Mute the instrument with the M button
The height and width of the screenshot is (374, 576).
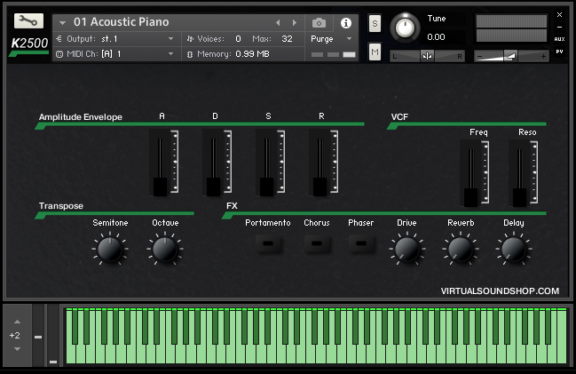point(375,53)
